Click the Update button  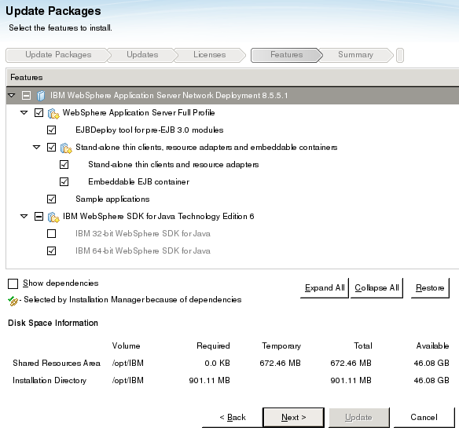coord(358,418)
